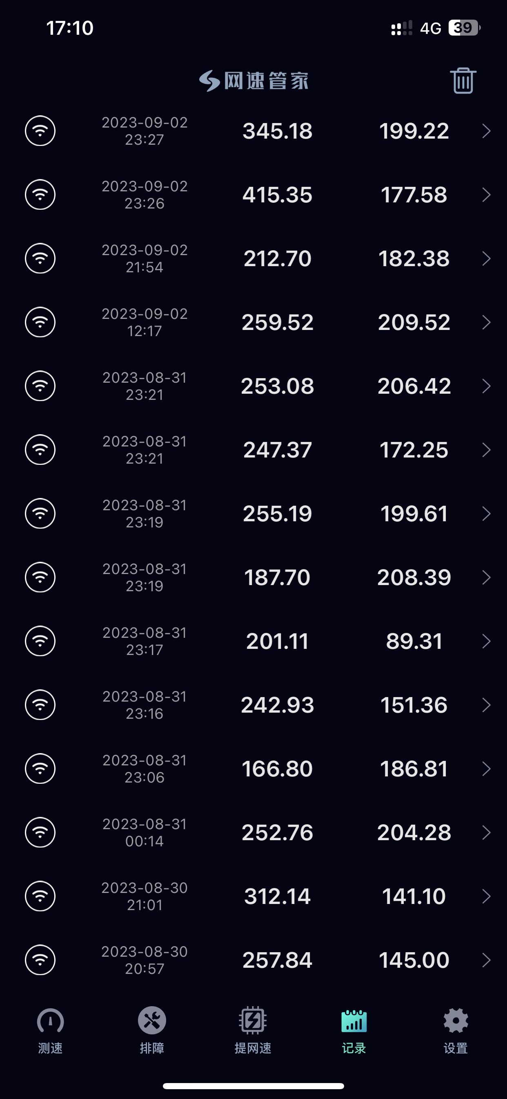
Task: Tap Wi-Fi icon of 415.35 record
Action: point(40,195)
